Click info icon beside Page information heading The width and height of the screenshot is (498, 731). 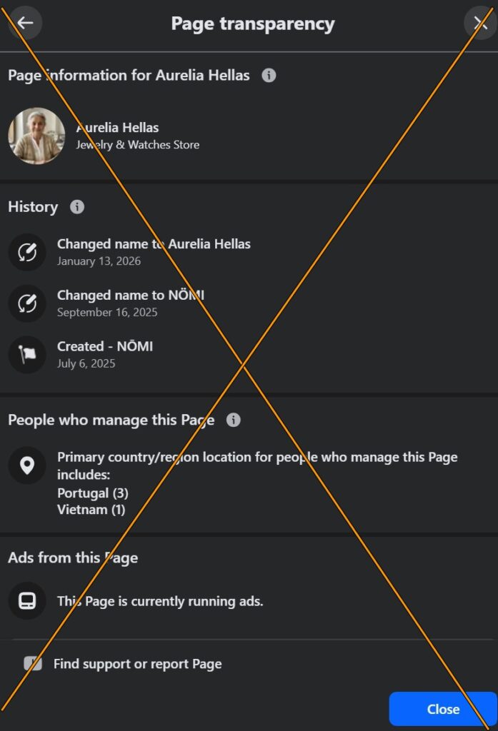coord(269,75)
